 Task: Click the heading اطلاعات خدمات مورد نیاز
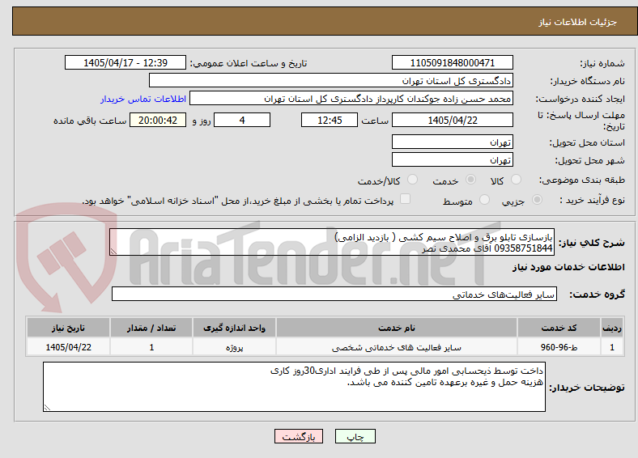tap(568, 267)
